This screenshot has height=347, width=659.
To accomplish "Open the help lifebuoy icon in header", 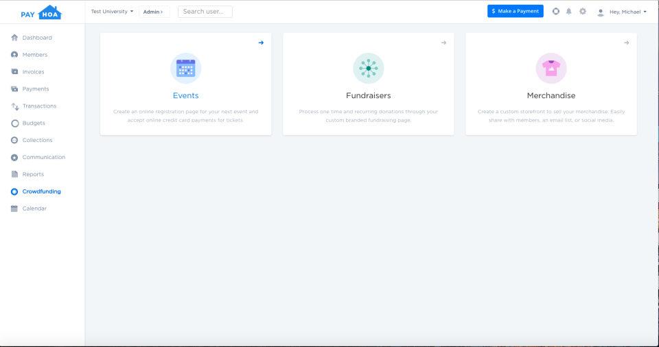I will point(555,12).
